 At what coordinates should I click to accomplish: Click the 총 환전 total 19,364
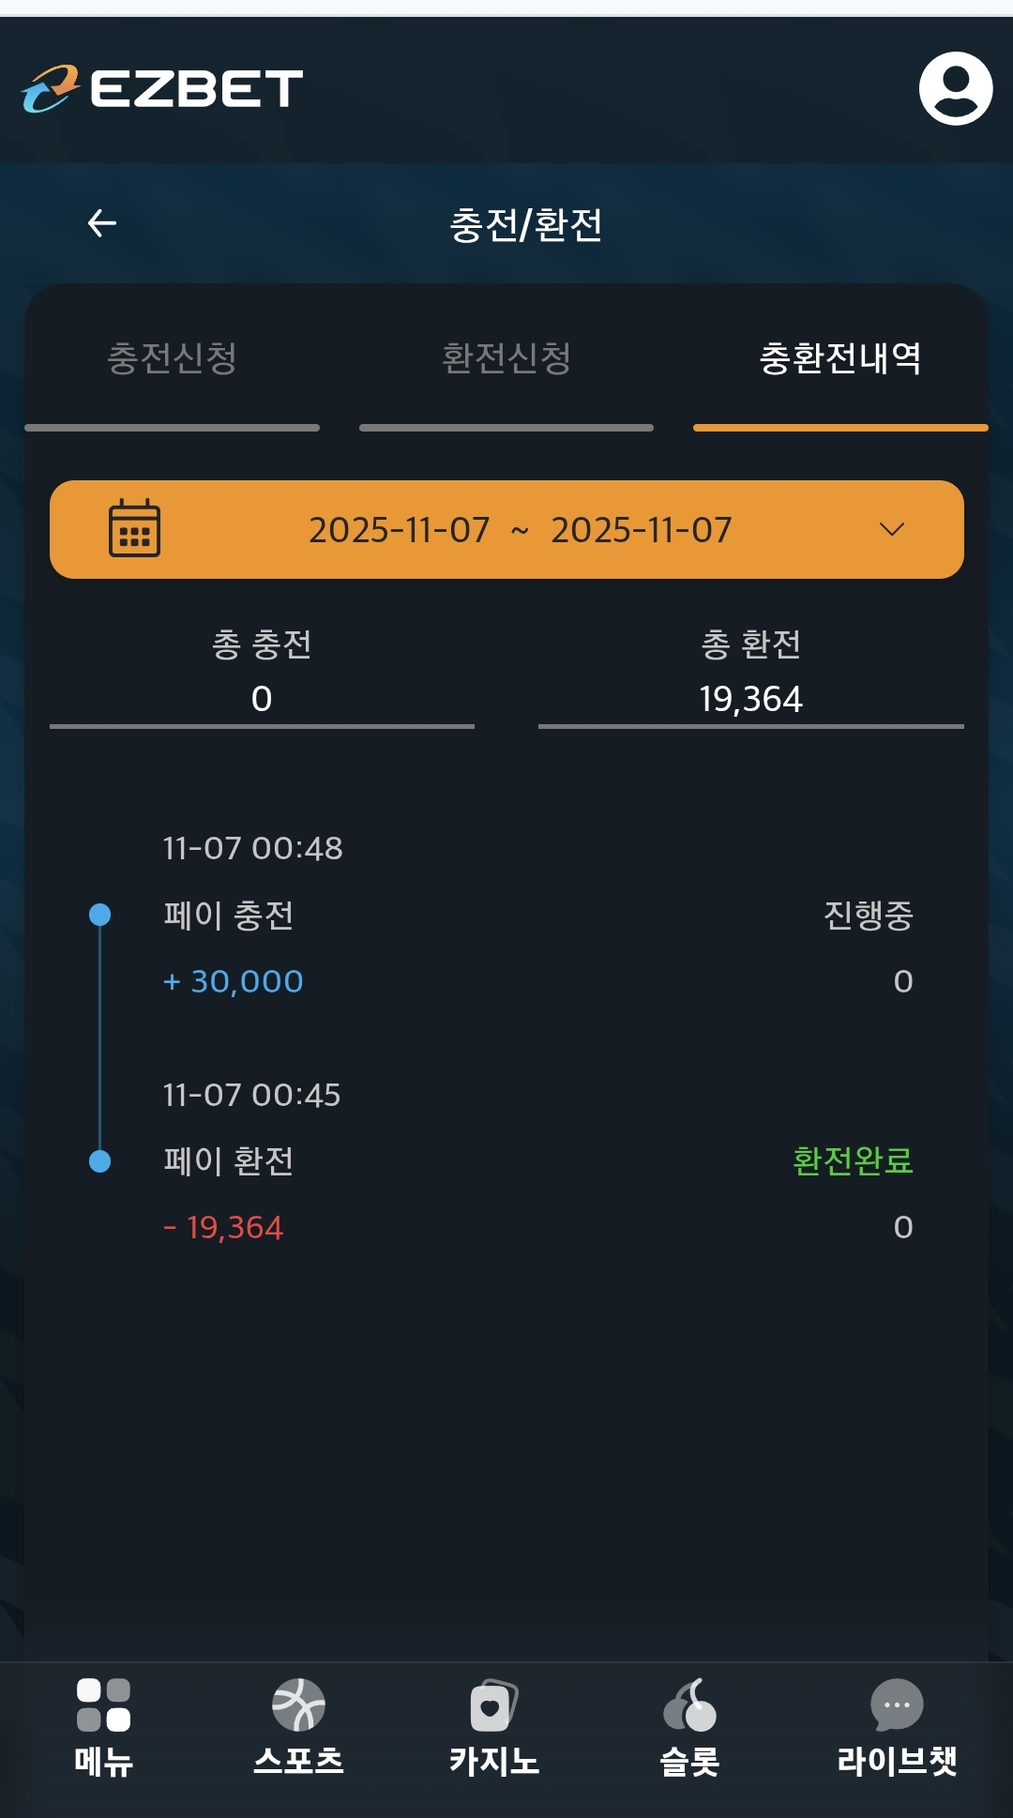[x=750, y=699]
